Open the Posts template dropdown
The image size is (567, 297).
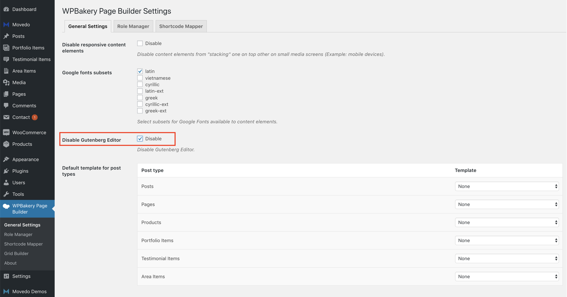tap(507, 186)
